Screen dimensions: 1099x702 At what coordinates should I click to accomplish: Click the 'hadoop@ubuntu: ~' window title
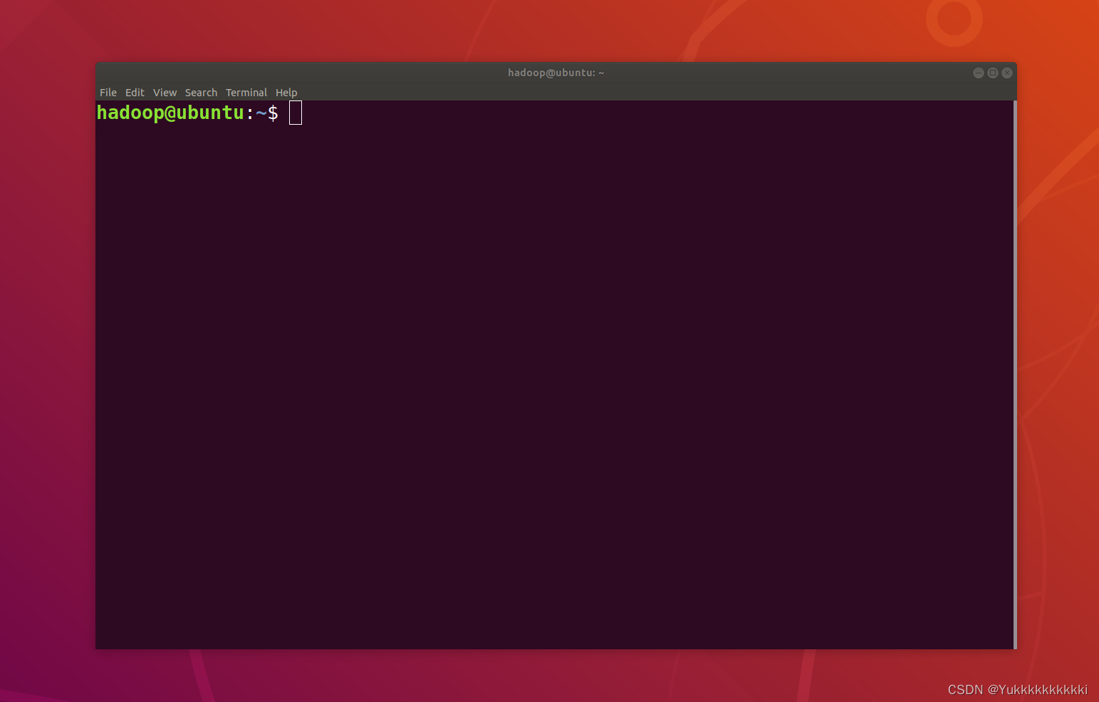[x=556, y=73]
